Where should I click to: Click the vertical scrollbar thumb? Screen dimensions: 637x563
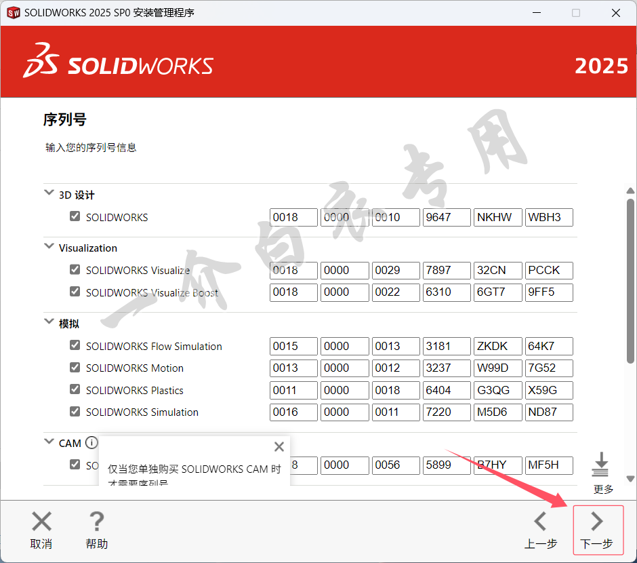coord(630,281)
